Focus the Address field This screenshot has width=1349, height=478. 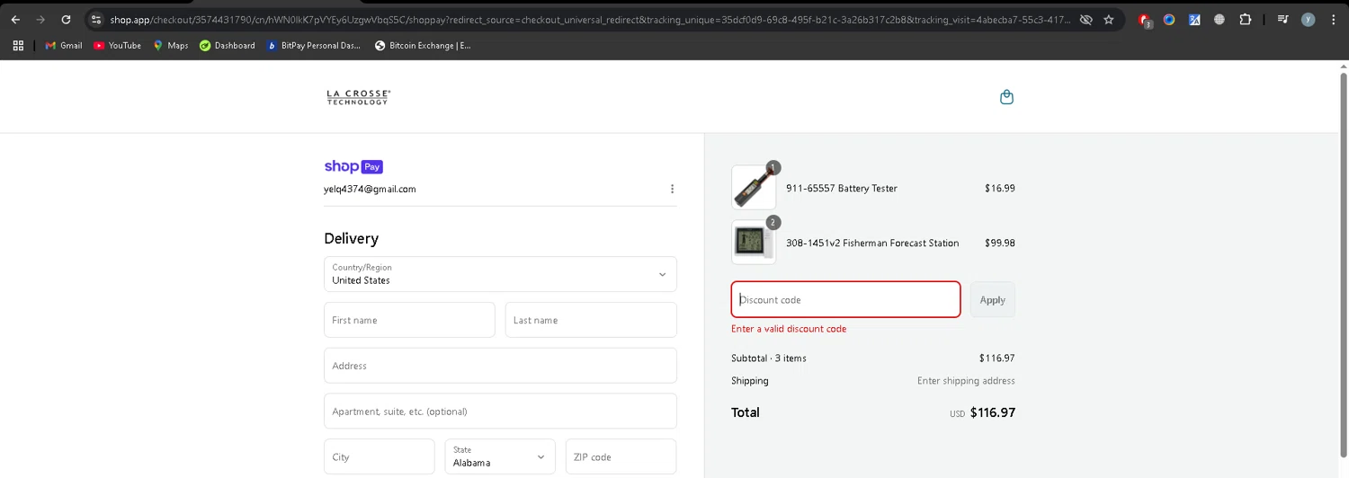click(500, 366)
